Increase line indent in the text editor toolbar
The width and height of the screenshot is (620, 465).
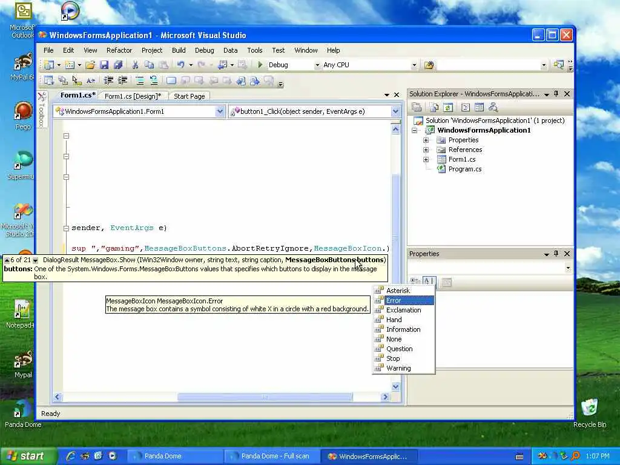click(122, 81)
